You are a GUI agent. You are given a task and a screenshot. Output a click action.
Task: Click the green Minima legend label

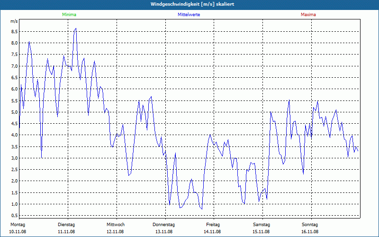coord(69,15)
